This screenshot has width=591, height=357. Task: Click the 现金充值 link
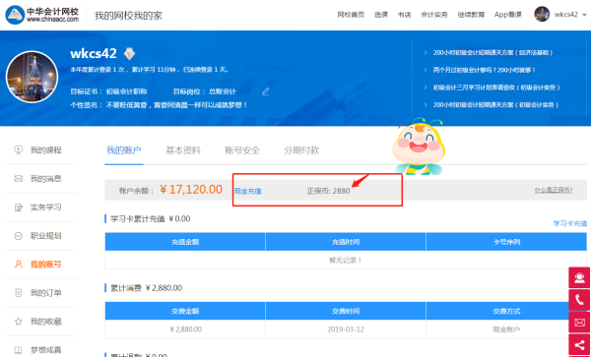(247, 191)
